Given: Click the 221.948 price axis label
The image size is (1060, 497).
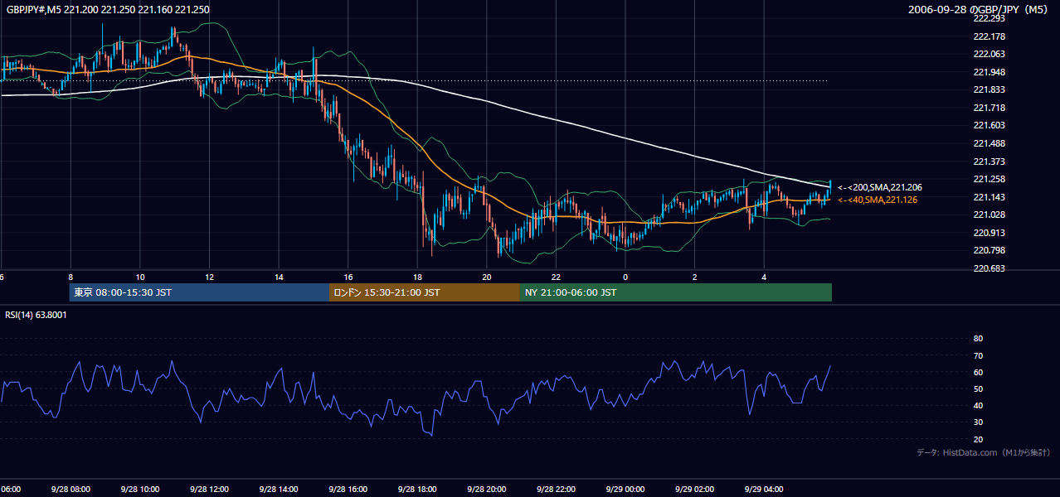Looking at the screenshot, I should click(989, 72).
